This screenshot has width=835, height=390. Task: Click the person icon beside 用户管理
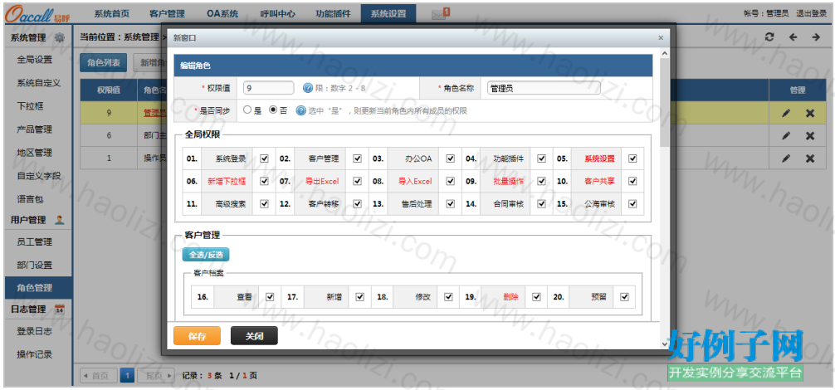[60, 219]
